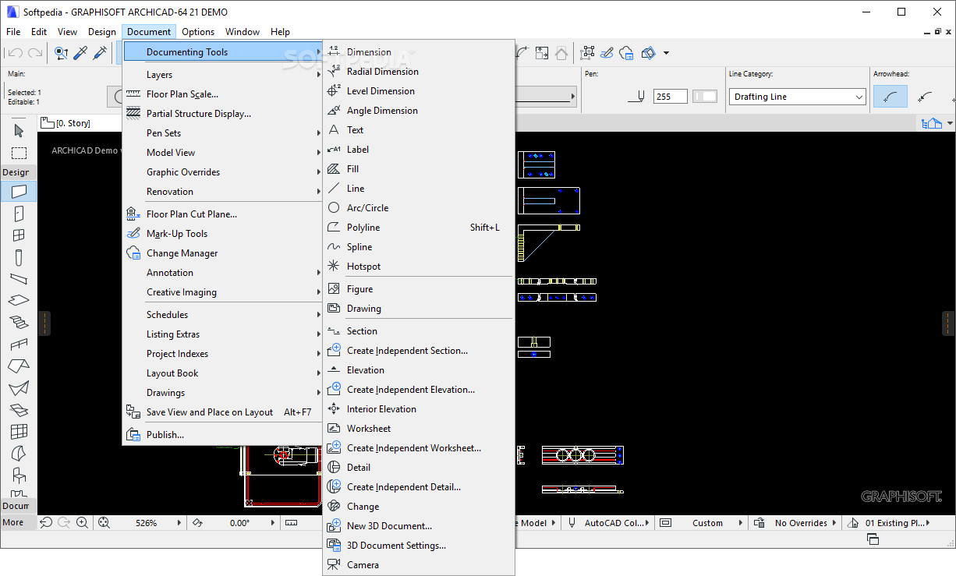The image size is (956, 576).
Task: Select the Railing tool in toolbox
Action: coord(19,344)
